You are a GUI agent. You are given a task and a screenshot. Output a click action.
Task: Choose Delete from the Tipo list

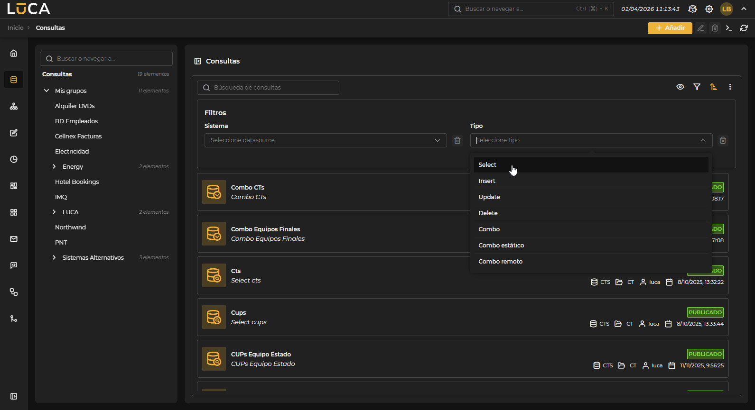(591, 213)
